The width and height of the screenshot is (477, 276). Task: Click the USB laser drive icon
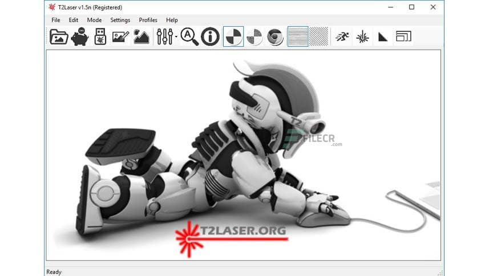click(x=100, y=36)
